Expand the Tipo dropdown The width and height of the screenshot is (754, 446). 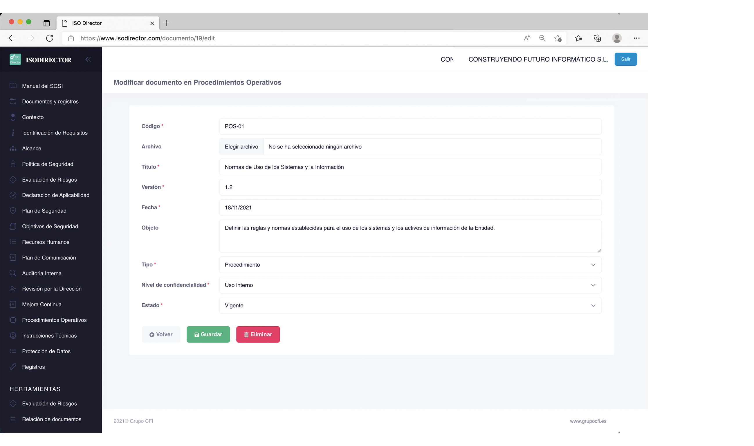coord(410,265)
